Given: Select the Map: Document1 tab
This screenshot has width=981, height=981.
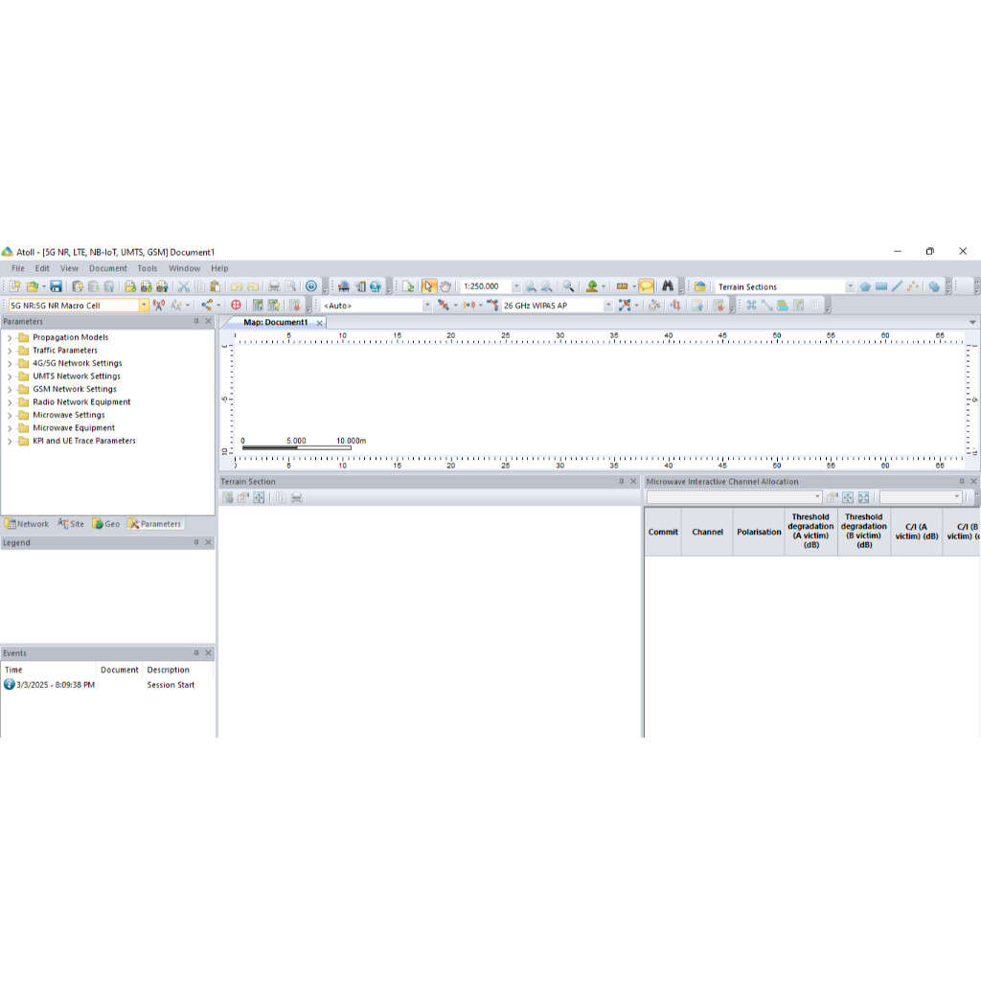Looking at the screenshot, I should pos(275,322).
